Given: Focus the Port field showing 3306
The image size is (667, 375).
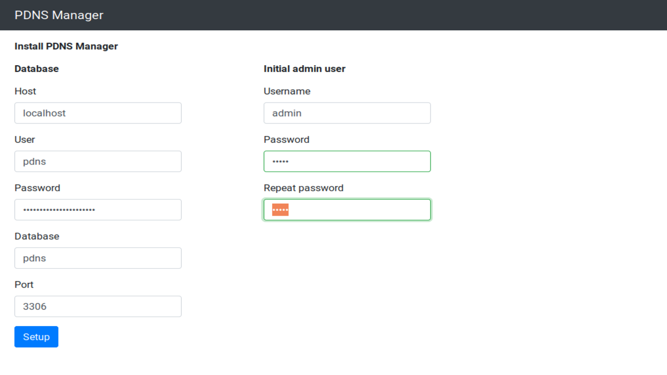Looking at the screenshot, I should (x=98, y=307).
